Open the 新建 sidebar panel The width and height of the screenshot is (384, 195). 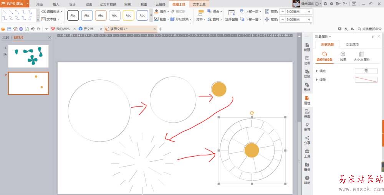307,47
